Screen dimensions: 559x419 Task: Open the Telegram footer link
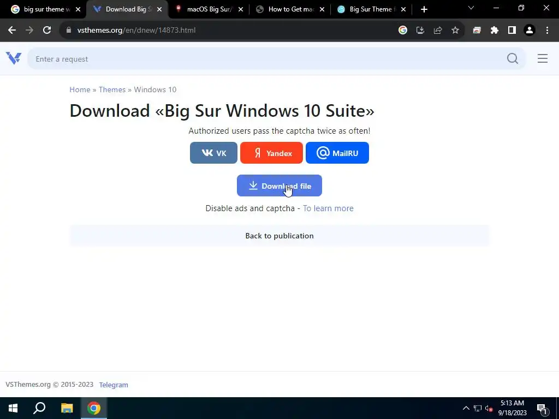pyautogui.click(x=114, y=385)
